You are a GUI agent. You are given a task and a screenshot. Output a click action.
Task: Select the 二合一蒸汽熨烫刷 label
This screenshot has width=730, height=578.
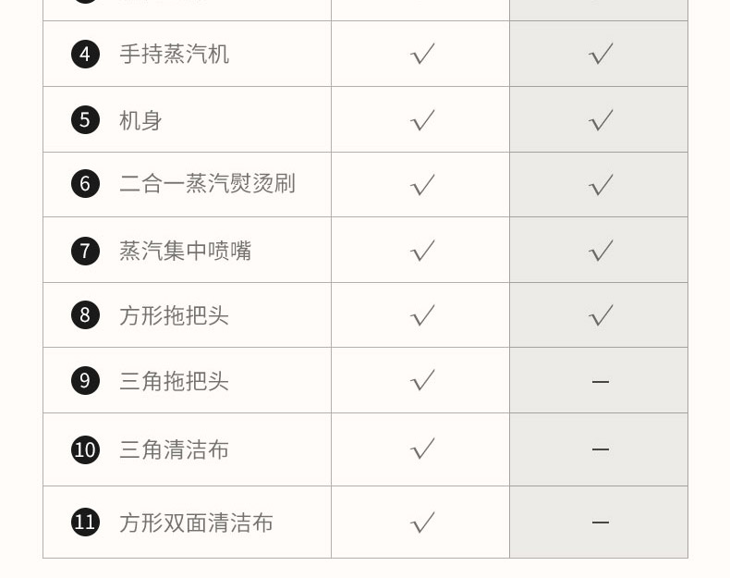tap(207, 184)
